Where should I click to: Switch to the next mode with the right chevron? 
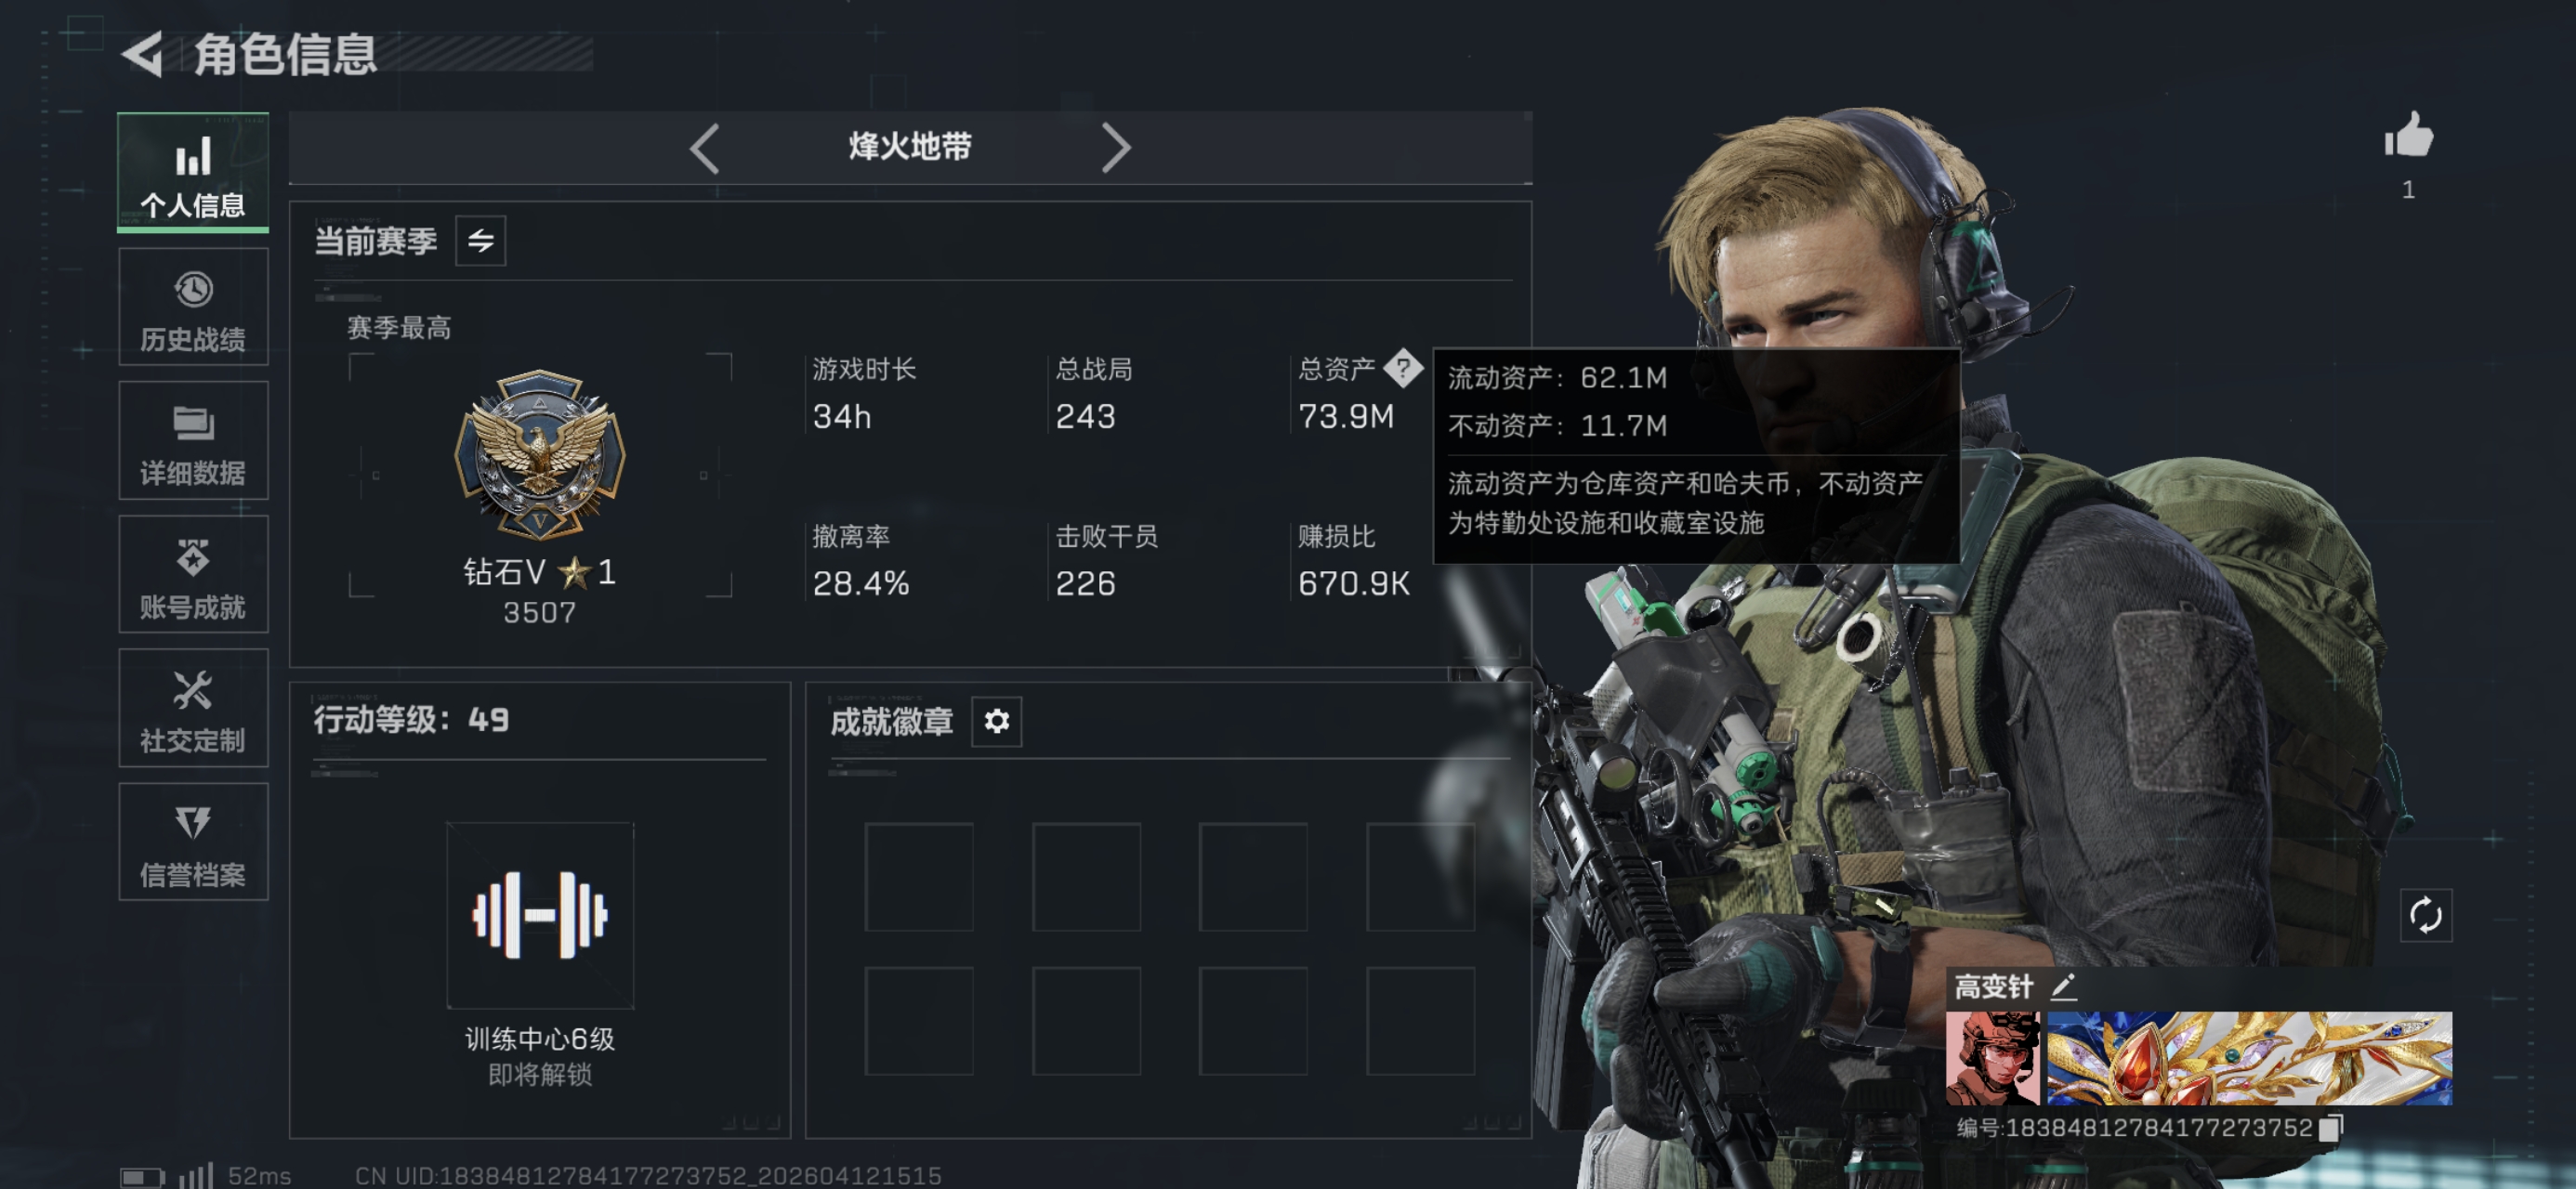(x=1115, y=148)
